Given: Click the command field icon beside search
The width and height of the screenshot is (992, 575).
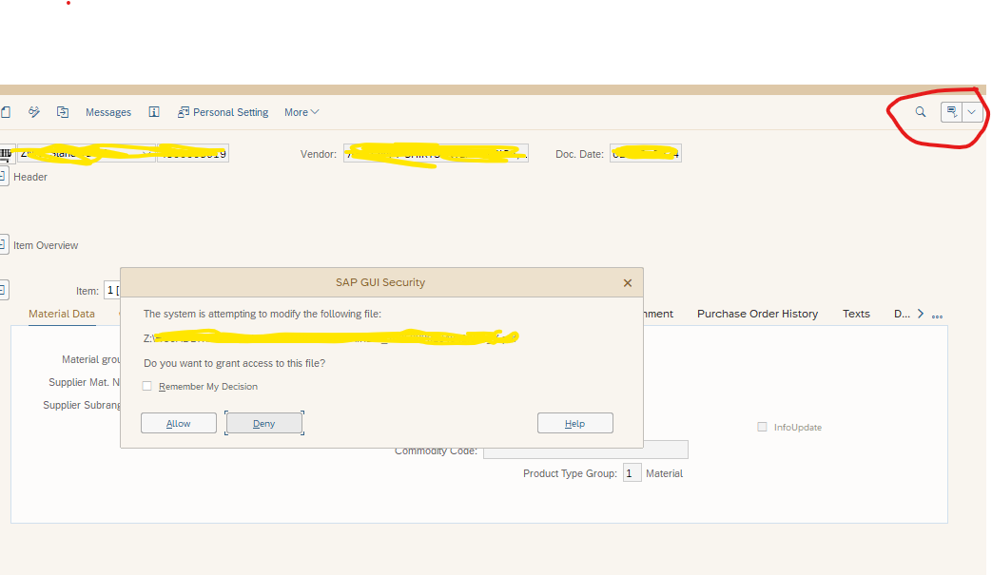Looking at the screenshot, I should coord(950,112).
